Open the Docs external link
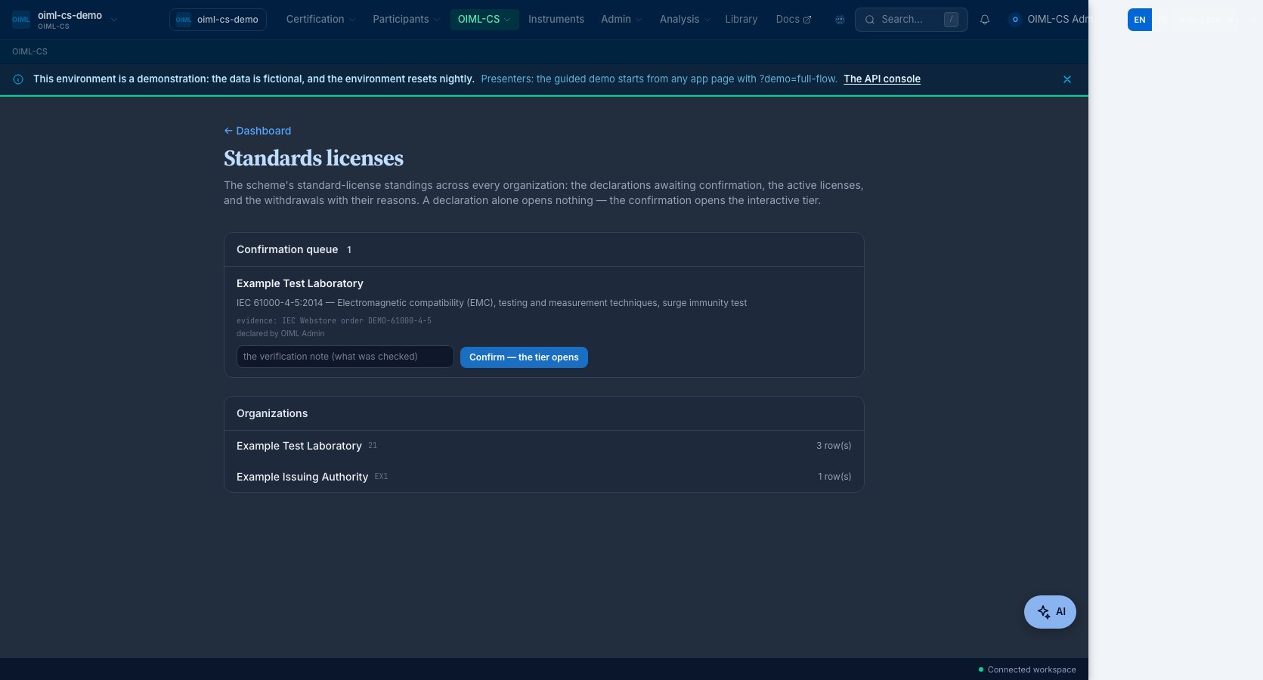The width and height of the screenshot is (1263, 680). (x=793, y=20)
